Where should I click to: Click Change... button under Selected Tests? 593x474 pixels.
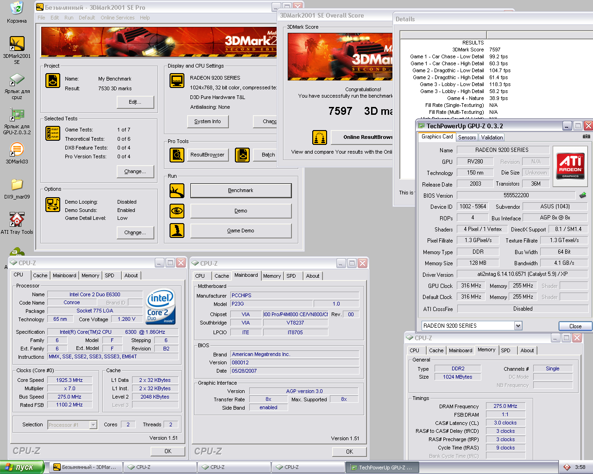point(135,171)
